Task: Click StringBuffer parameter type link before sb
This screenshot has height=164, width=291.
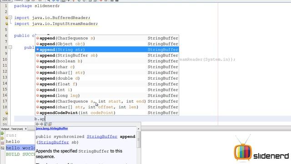Action: (x=54, y=142)
